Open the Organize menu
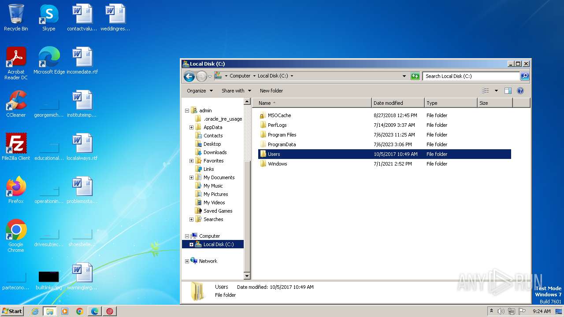The width and height of the screenshot is (564, 317). [200, 91]
